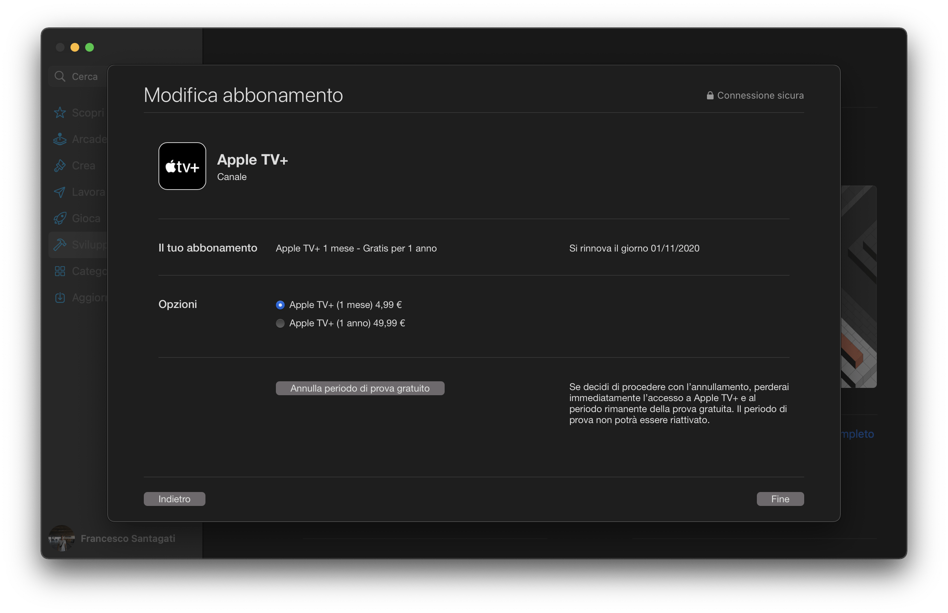The width and height of the screenshot is (948, 613).
Task: Click the Apple TV+ title text
Action: [252, 159]
